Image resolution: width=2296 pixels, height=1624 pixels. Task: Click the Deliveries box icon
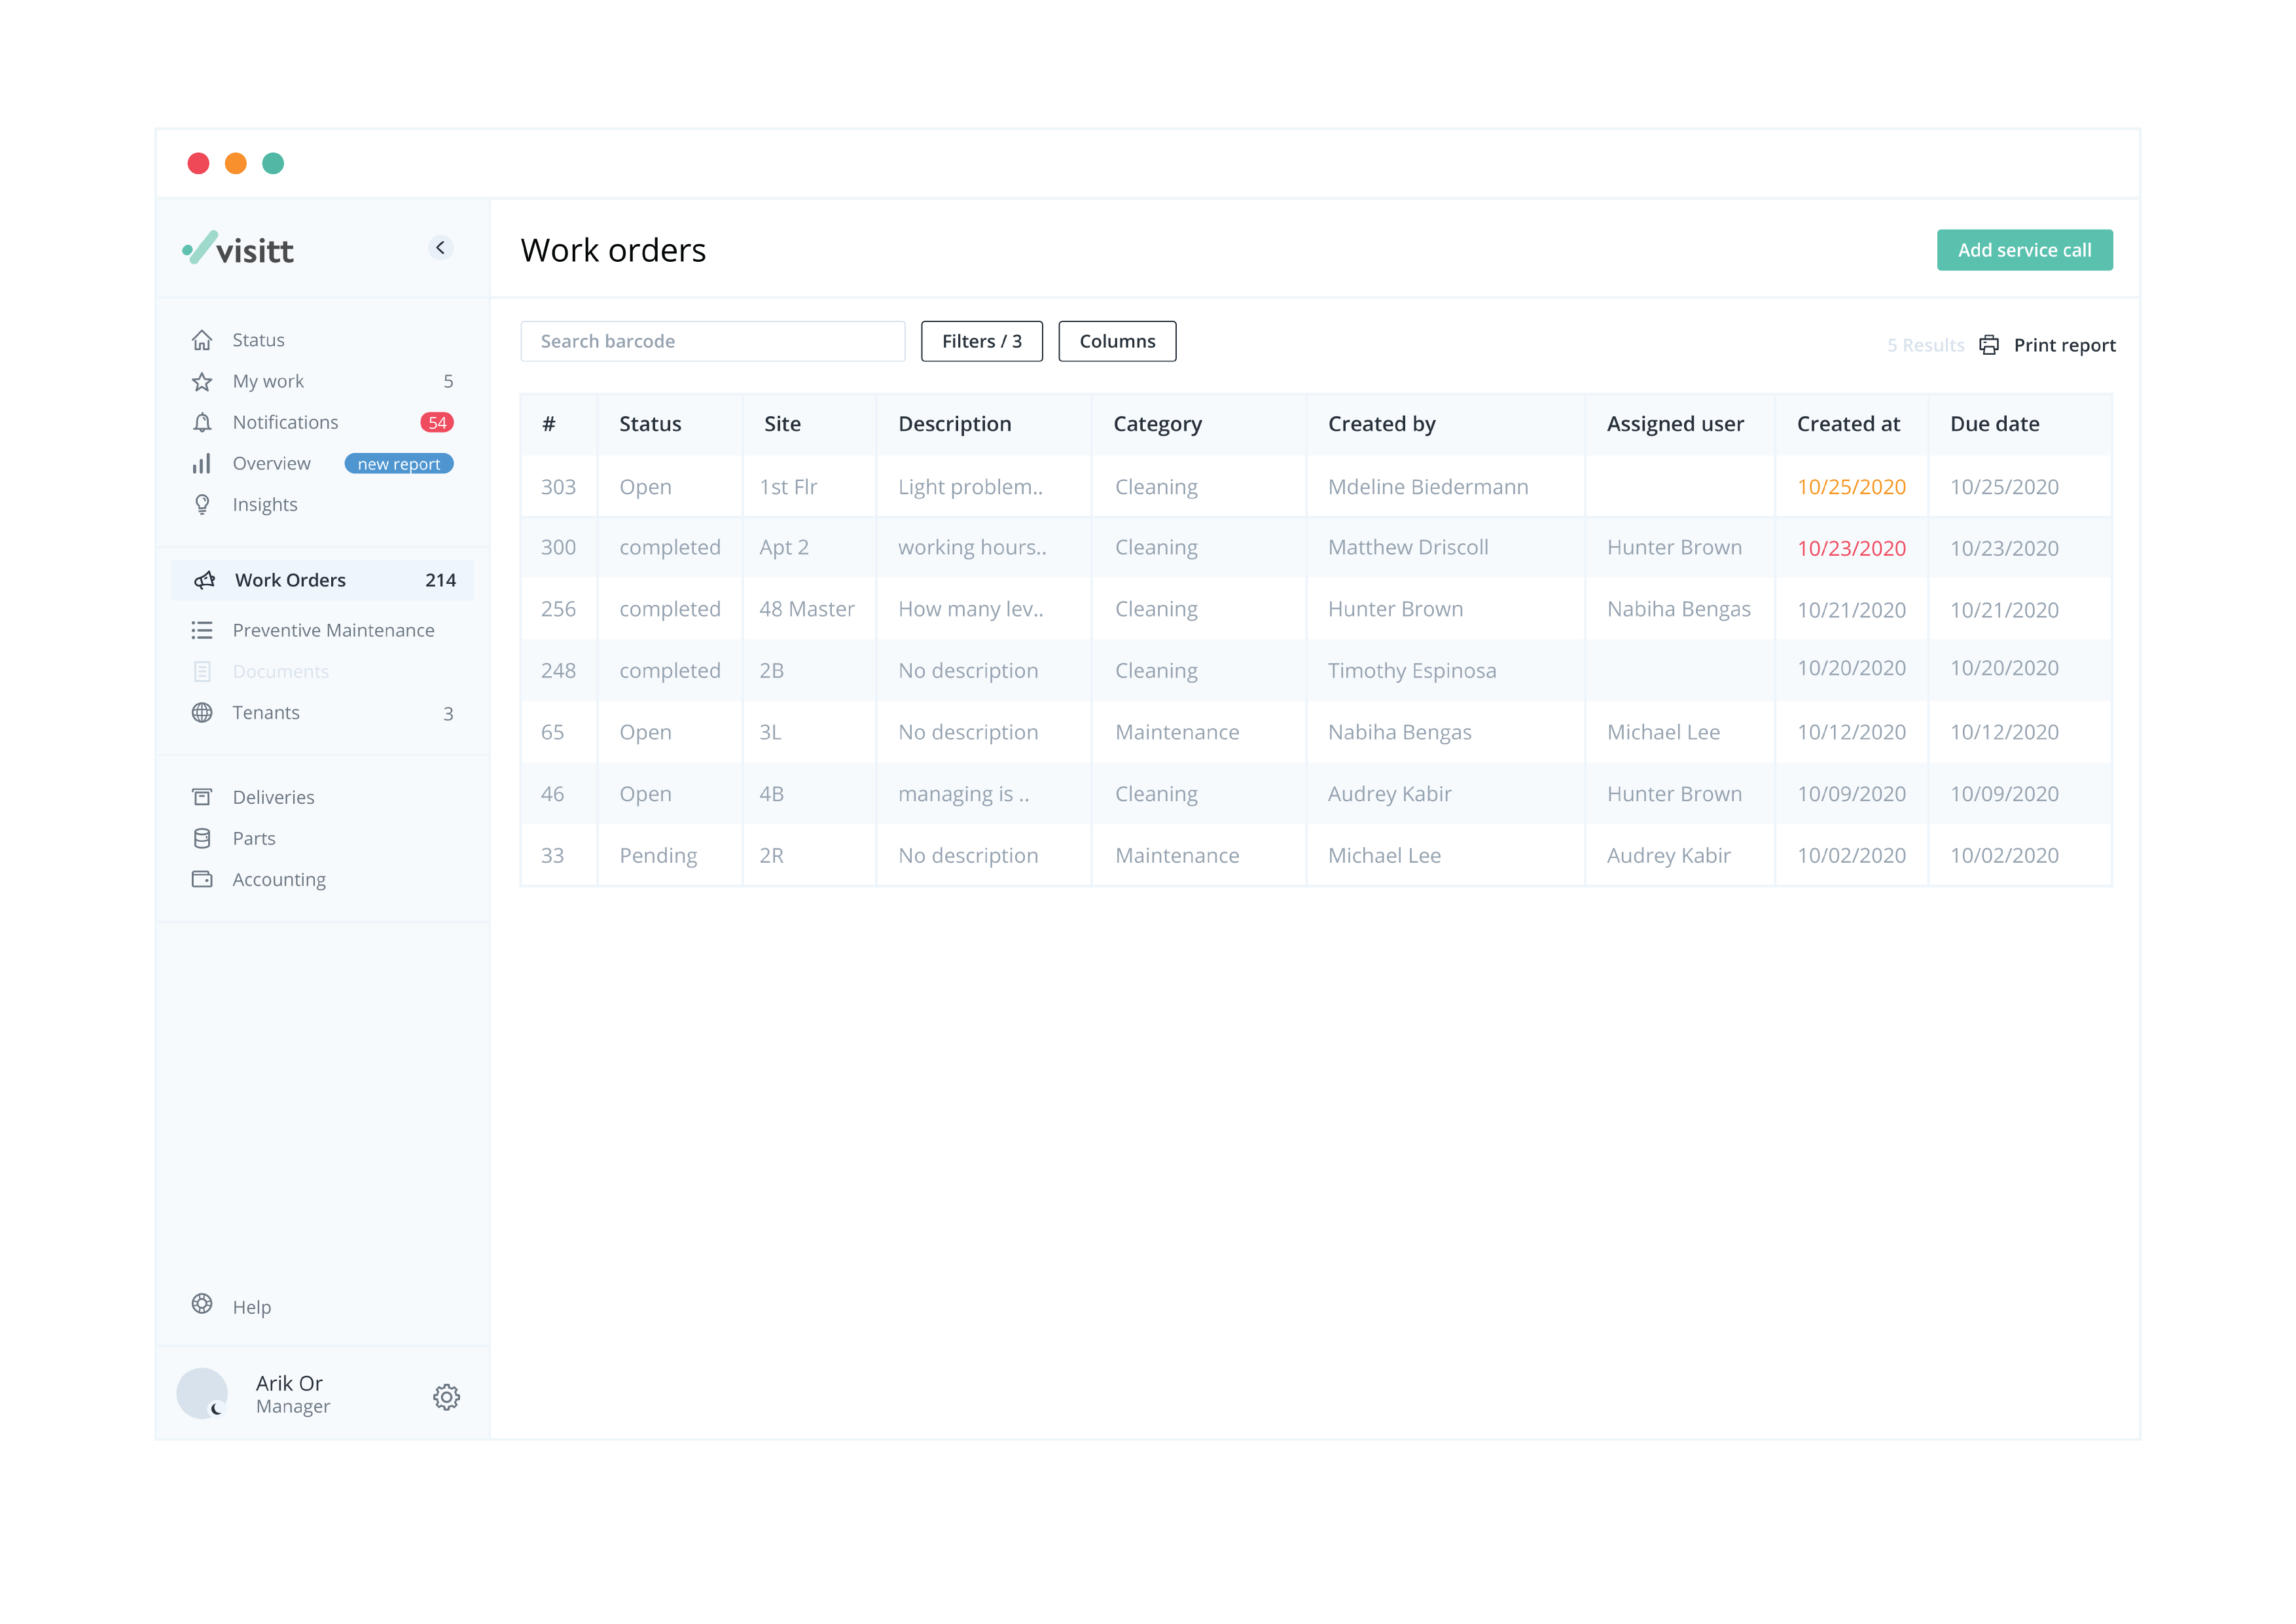click(202, 797)
